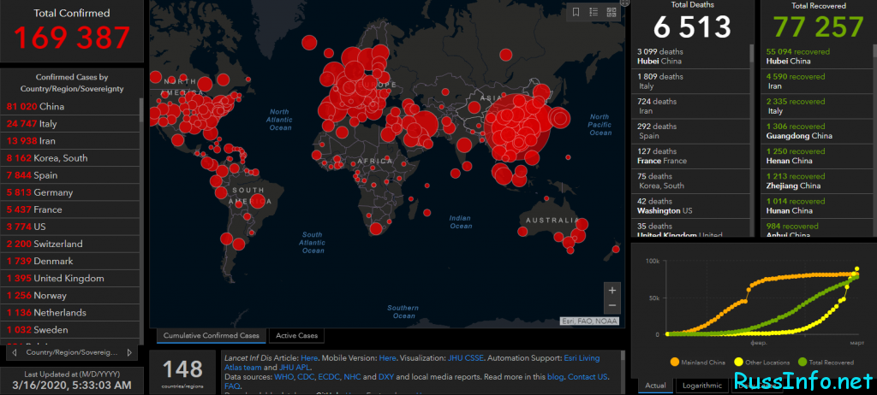Open the FAQ link
This screenshot has width=877, height=395.
[x=232, y=386]
